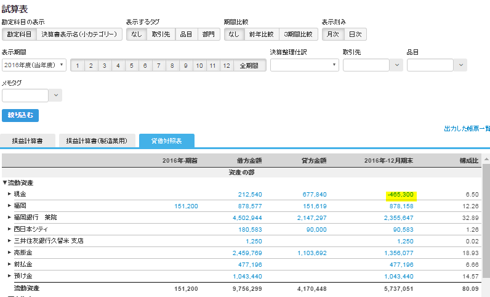Open the 出力した帳票一覧 link
This screenshot has height=297, width=490.
[467, 129]
